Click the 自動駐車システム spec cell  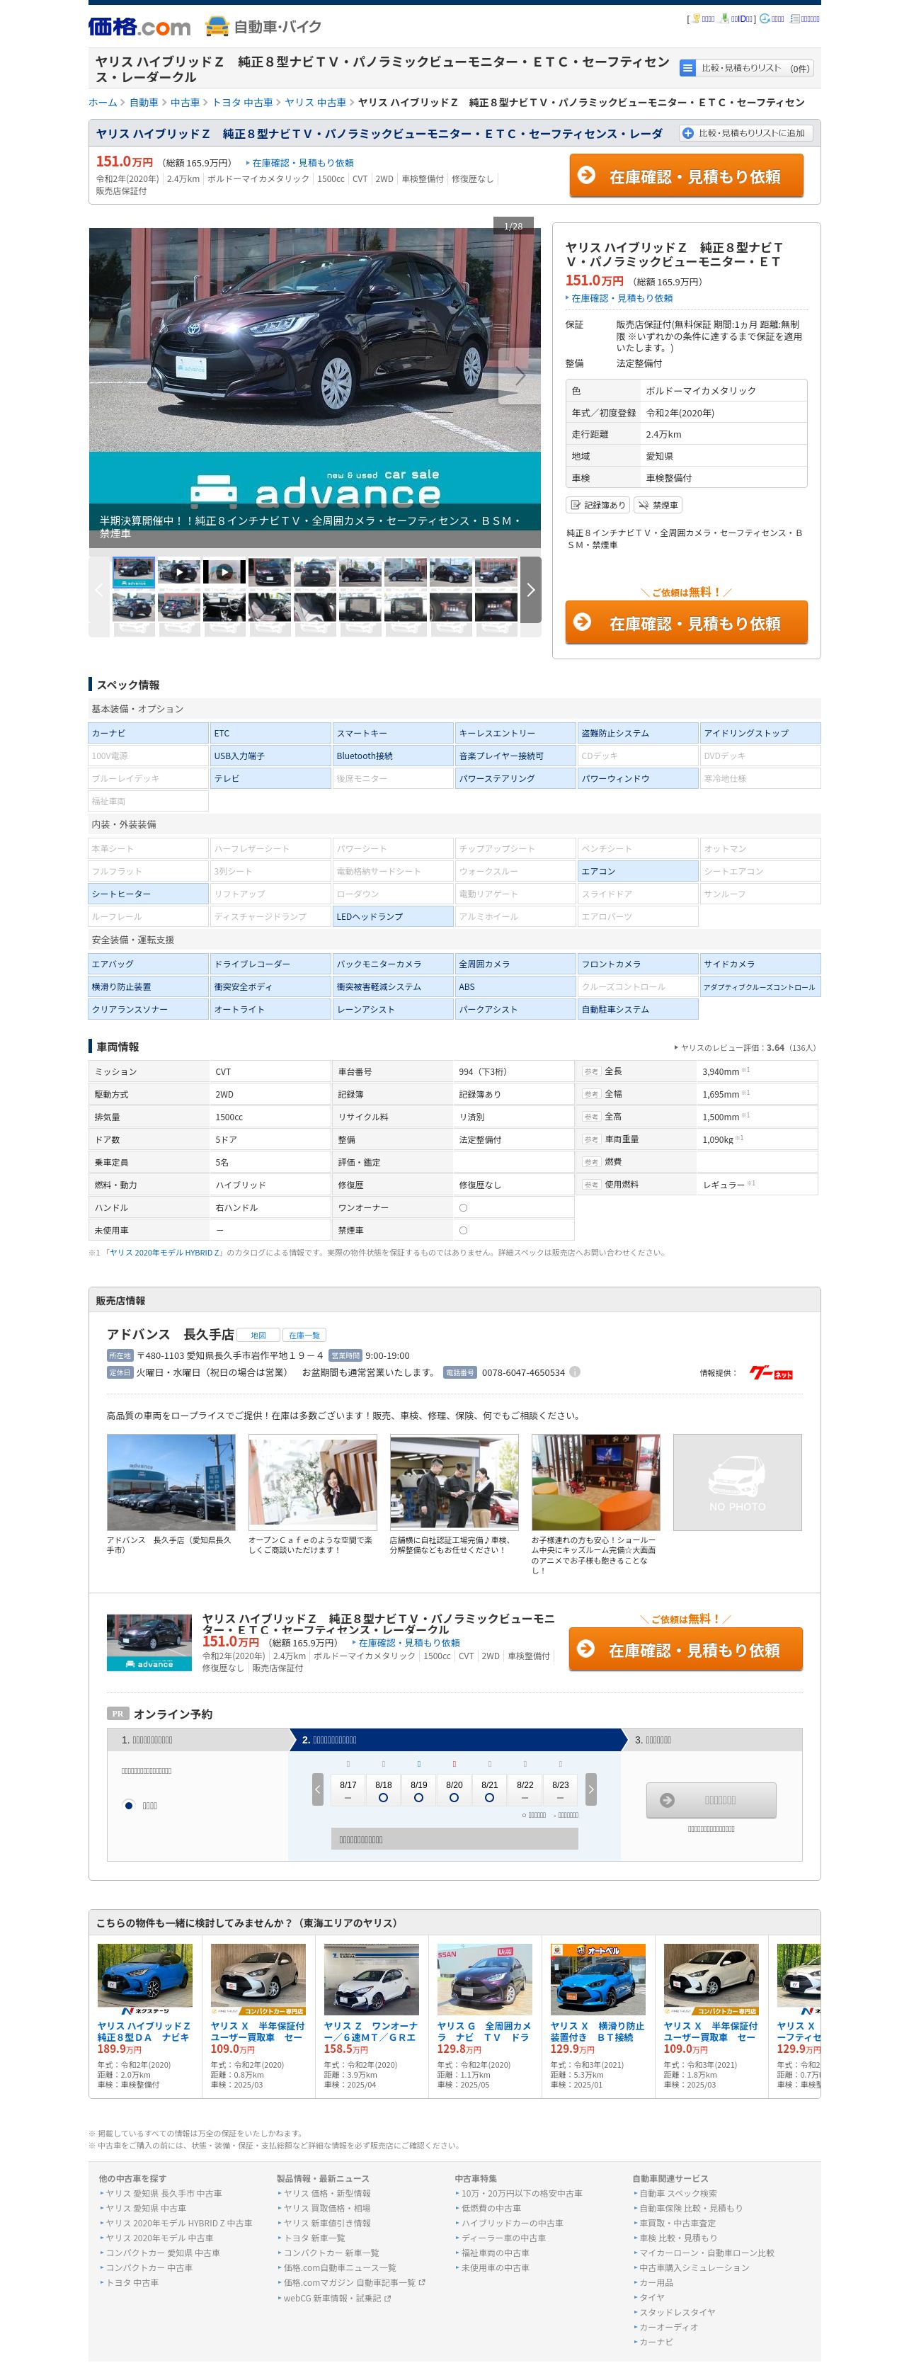(x=638, y=1008)
